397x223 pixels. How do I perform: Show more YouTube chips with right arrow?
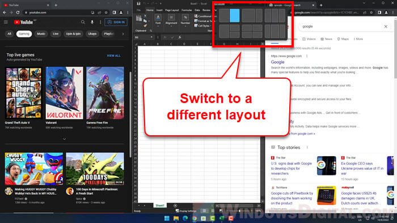(123, 34)
